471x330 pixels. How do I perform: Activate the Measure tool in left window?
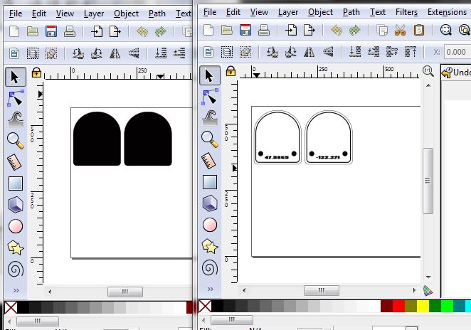(15, 162)
